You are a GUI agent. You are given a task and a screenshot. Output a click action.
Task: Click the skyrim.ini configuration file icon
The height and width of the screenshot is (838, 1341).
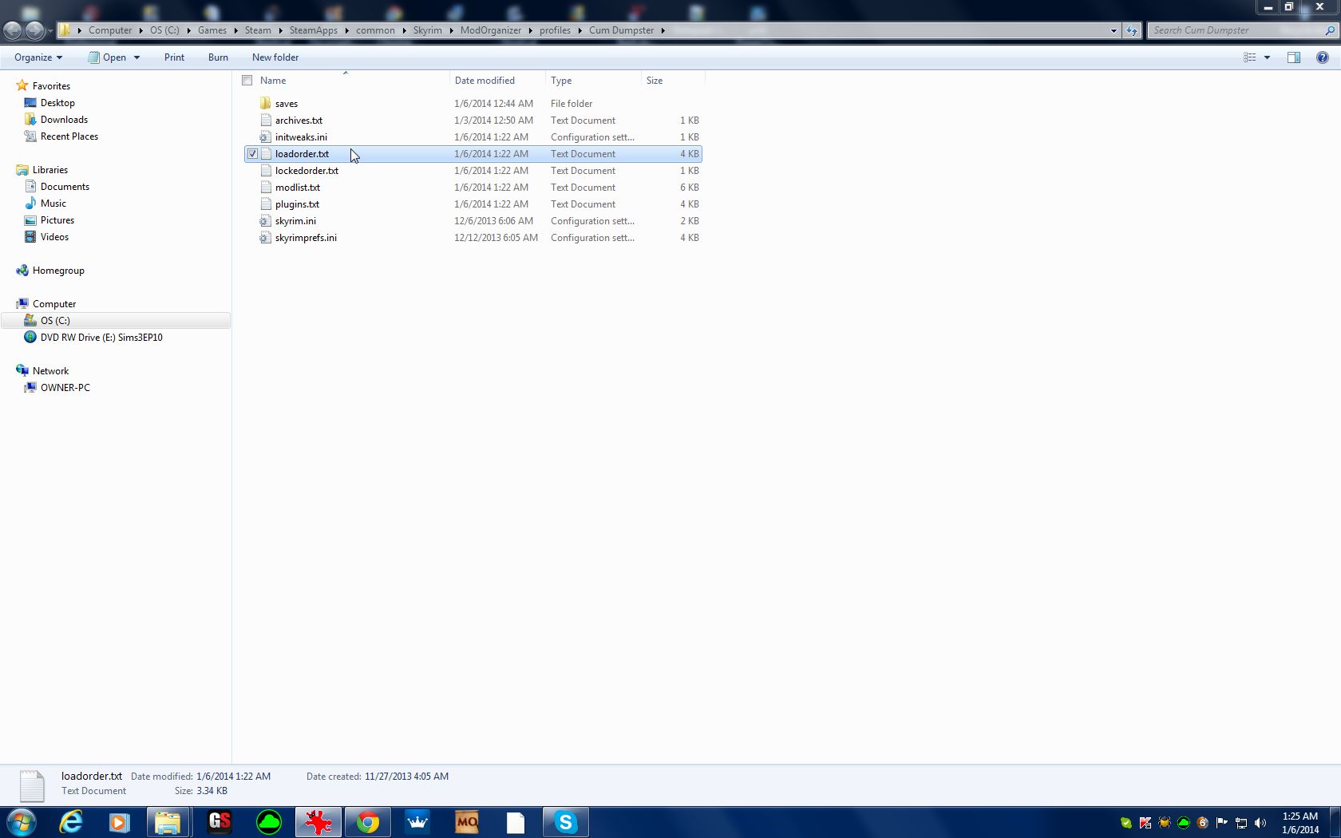click(x=266, y=221)
